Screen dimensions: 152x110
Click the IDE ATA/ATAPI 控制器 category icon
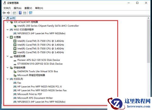tap(11, 22)
